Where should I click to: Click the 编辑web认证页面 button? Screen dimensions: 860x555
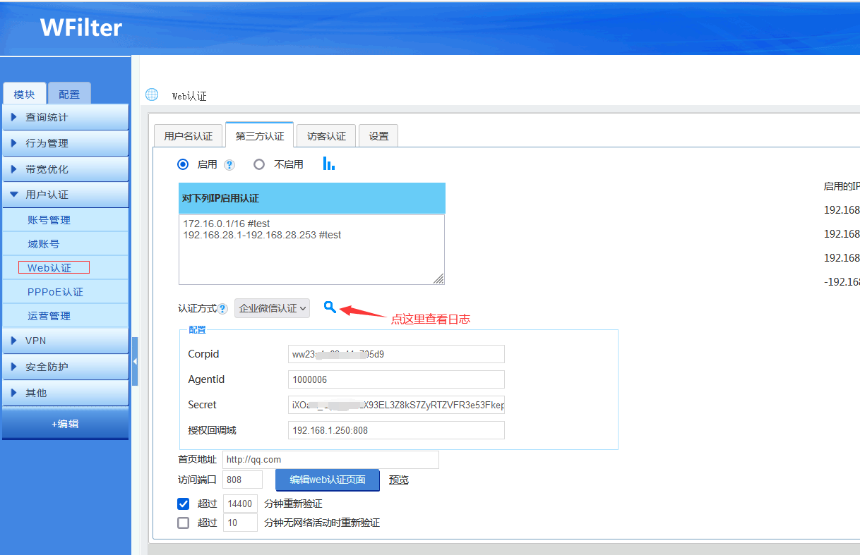coord(327,480)
